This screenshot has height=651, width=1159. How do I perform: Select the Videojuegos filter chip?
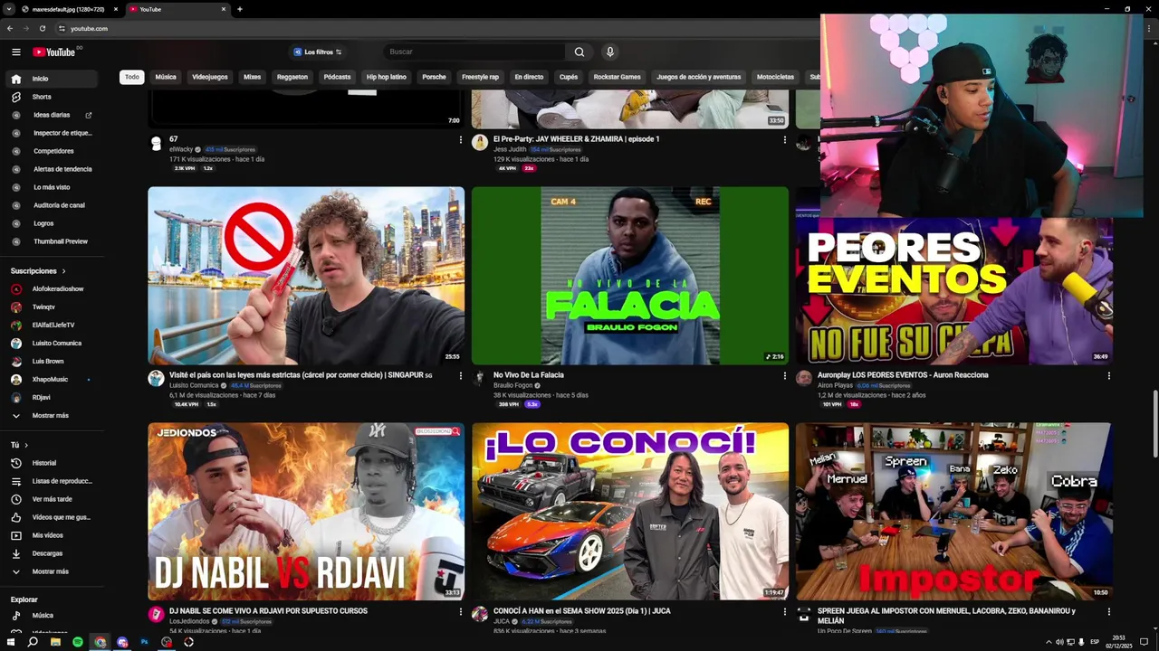pyautogui.click(x=210, y=77)
